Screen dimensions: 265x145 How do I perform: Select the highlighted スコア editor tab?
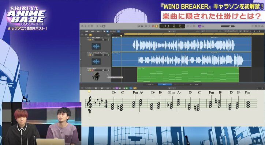pyautogui.click(x=165, y=84)
